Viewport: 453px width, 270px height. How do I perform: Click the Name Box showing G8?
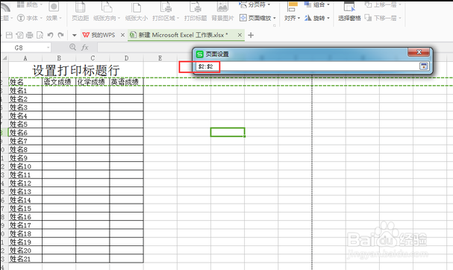[23, 48]
